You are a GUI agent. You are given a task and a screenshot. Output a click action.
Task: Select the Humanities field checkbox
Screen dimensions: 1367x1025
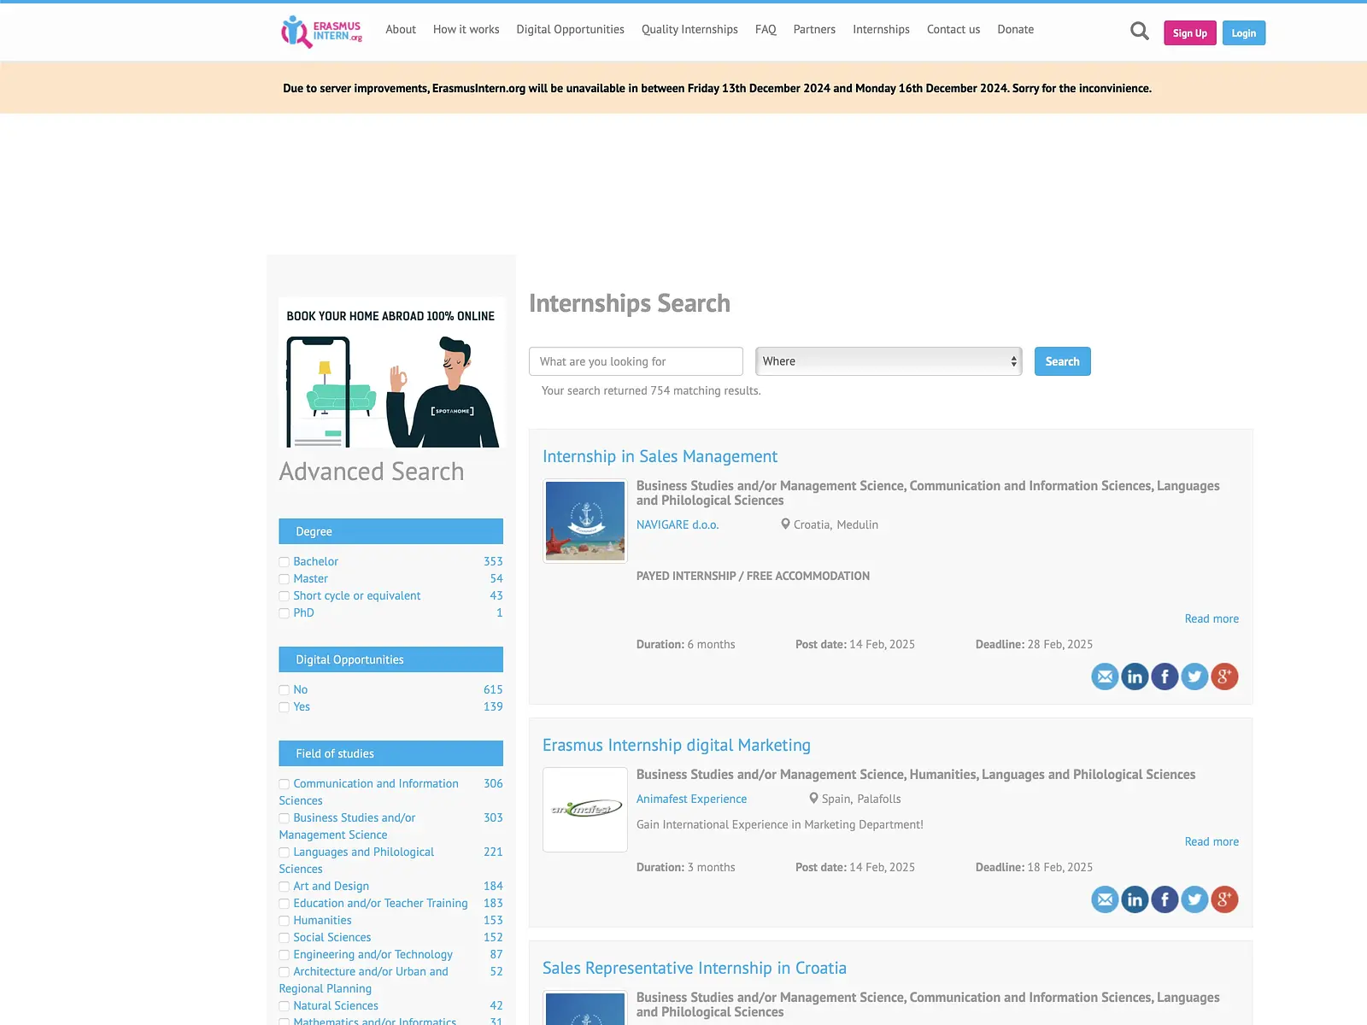[284, 921]
